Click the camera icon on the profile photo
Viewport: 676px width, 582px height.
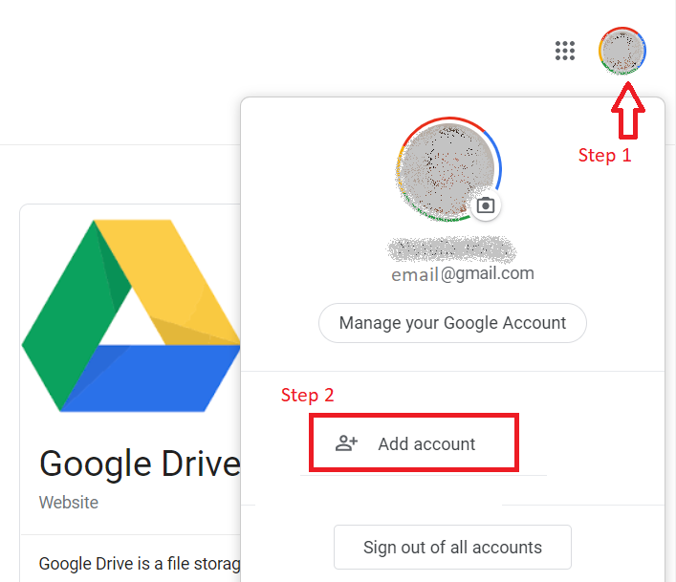(486, 205)
